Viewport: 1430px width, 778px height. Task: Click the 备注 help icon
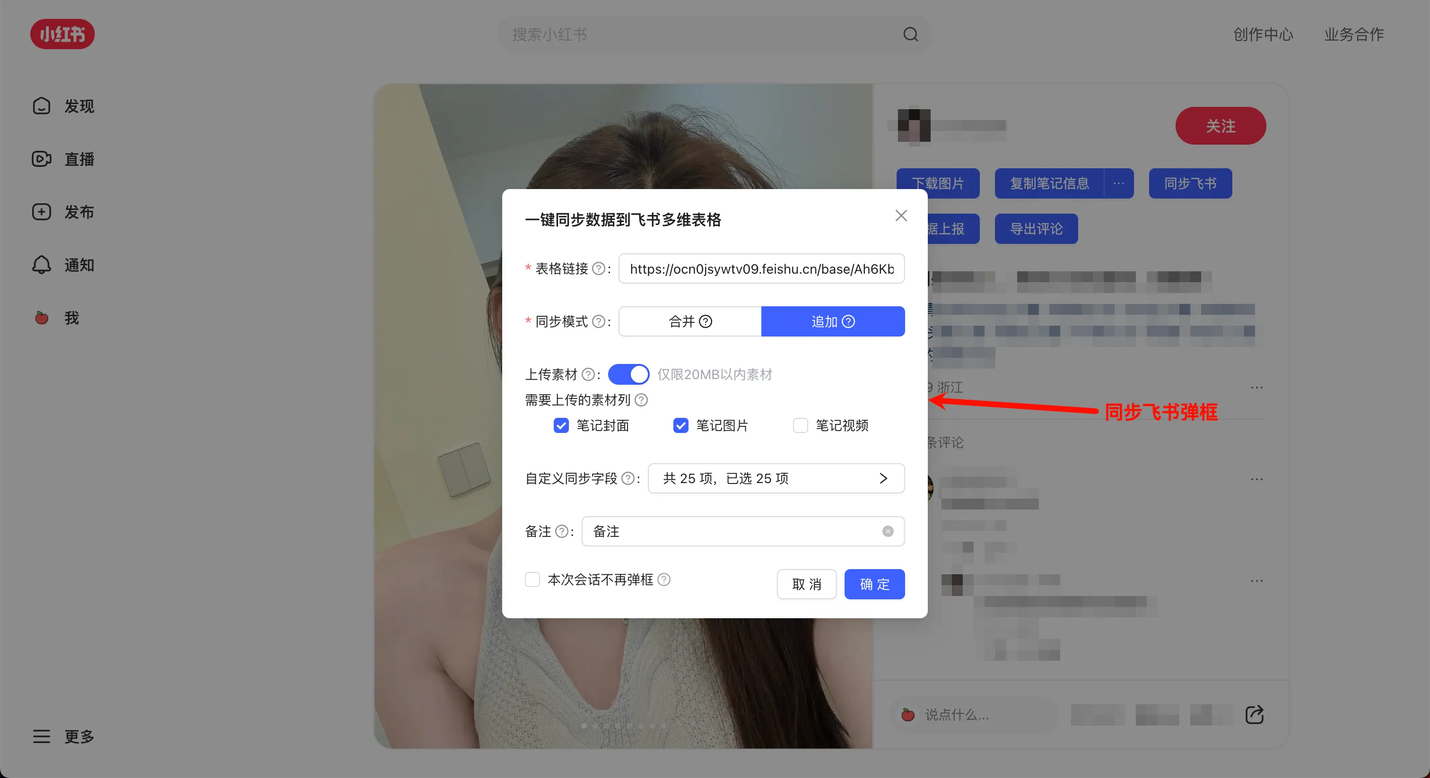[562, 531]
